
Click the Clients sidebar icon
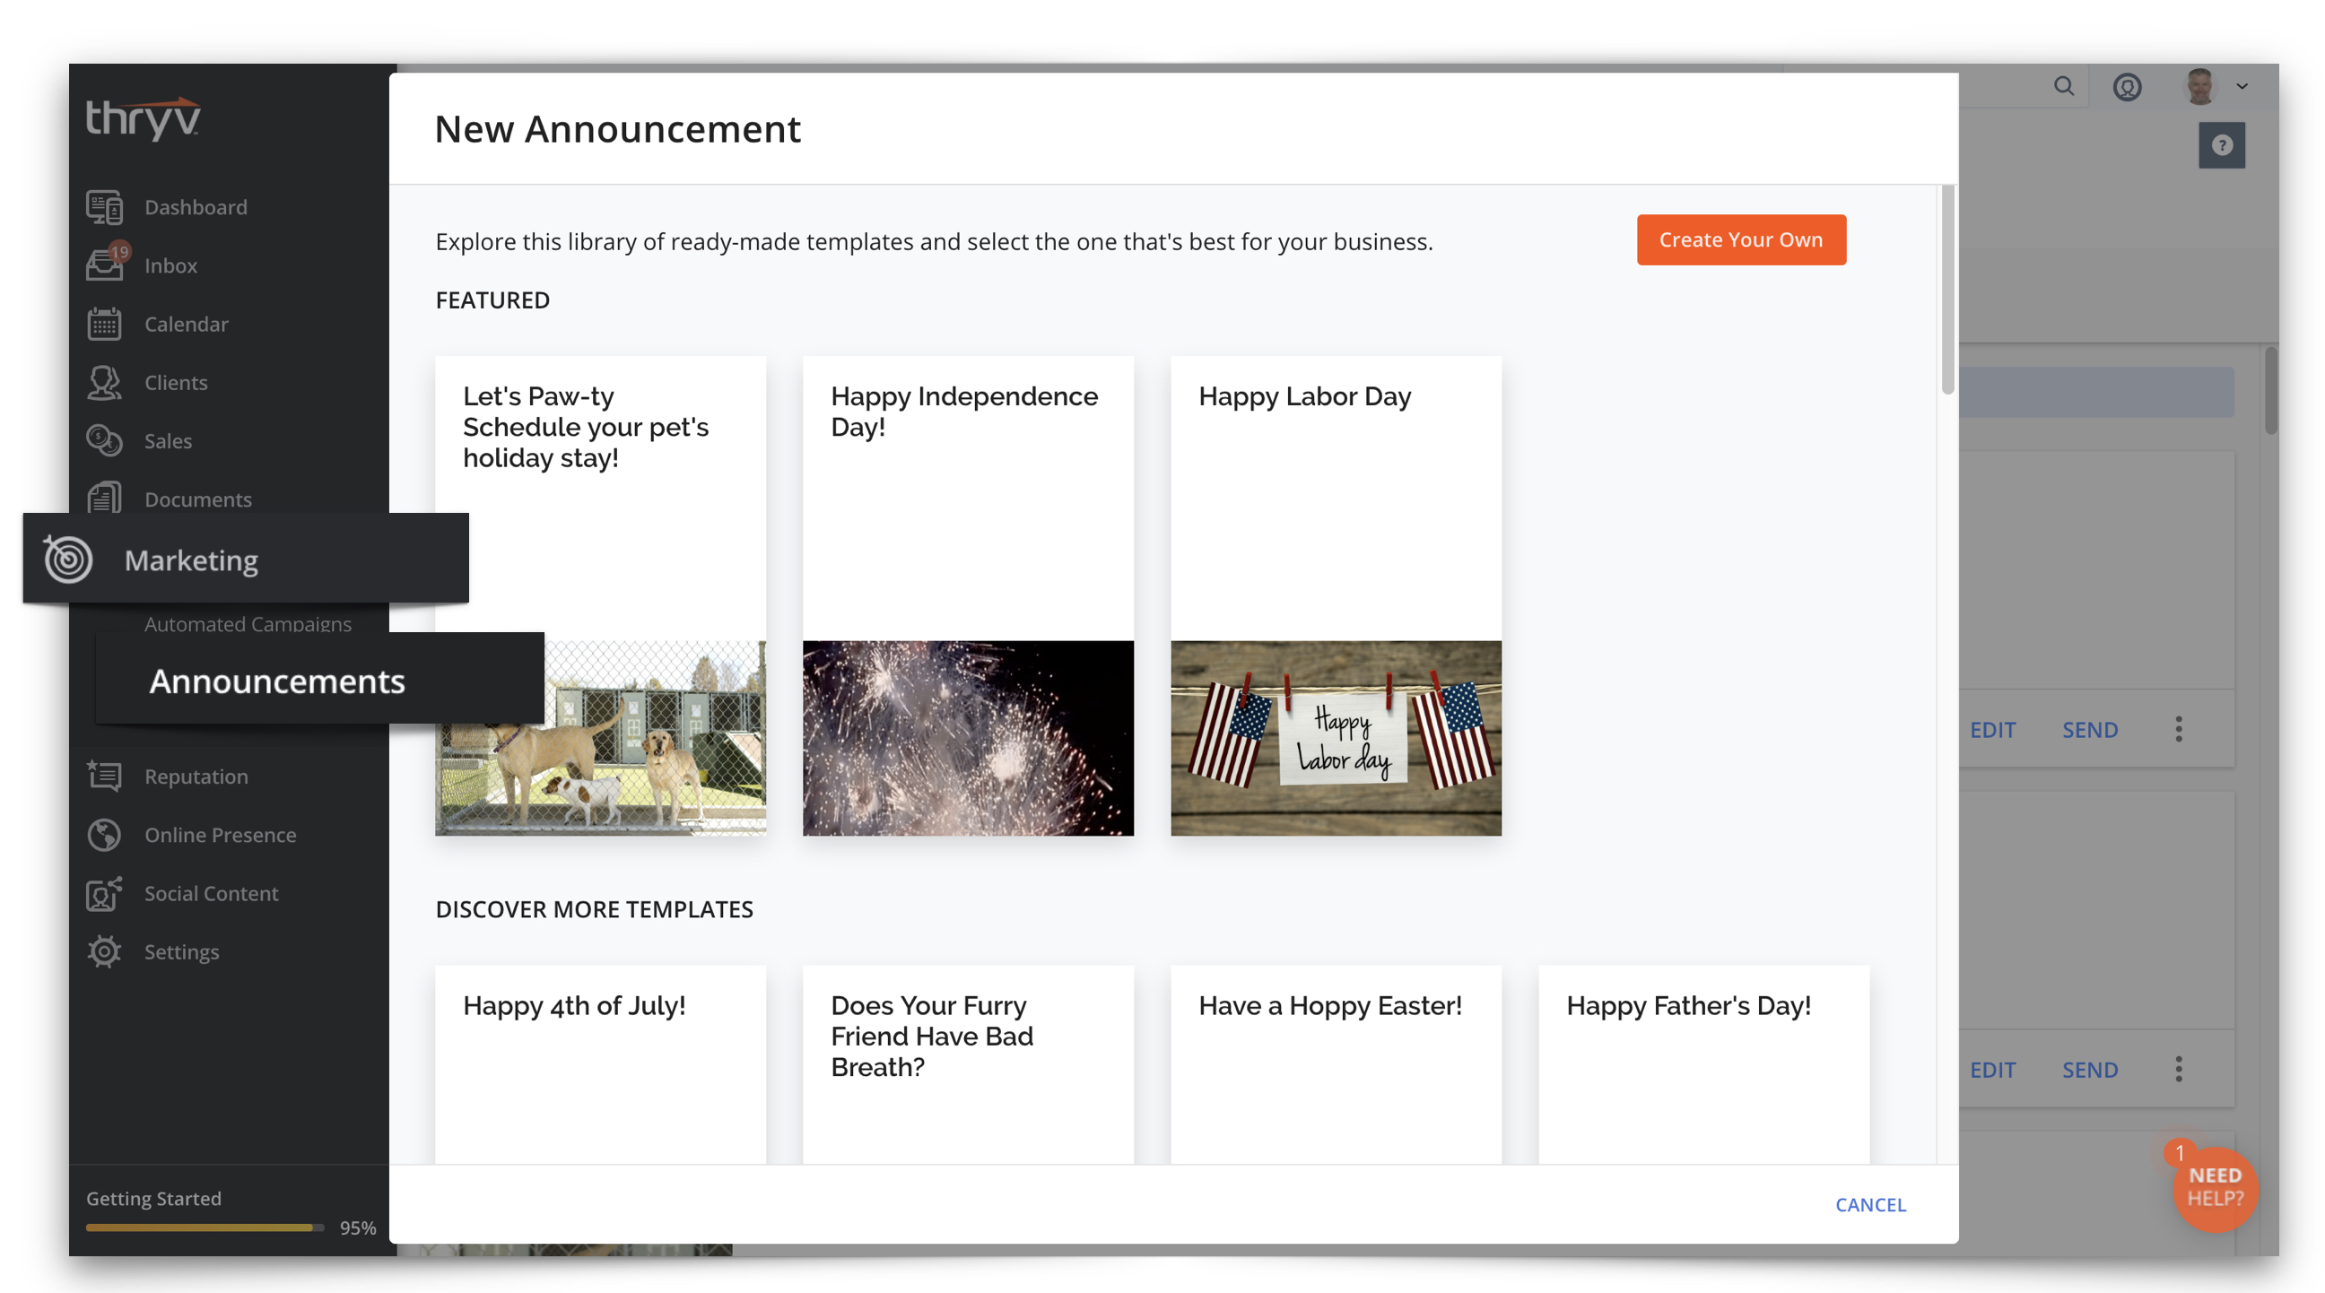point(104,383)
